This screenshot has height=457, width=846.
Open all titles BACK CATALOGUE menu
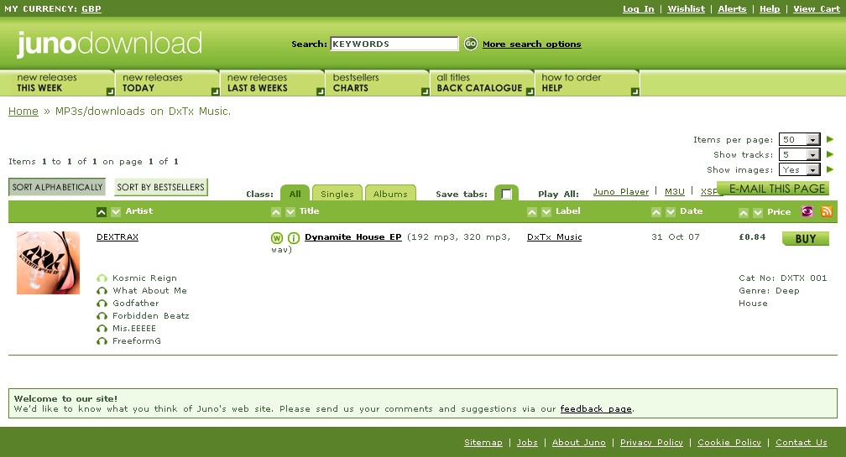[483, 83]
